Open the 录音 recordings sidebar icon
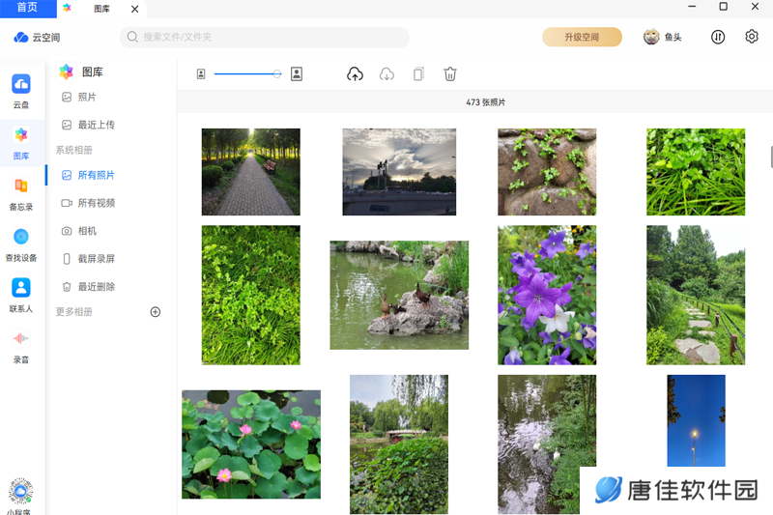 point(21,338)
